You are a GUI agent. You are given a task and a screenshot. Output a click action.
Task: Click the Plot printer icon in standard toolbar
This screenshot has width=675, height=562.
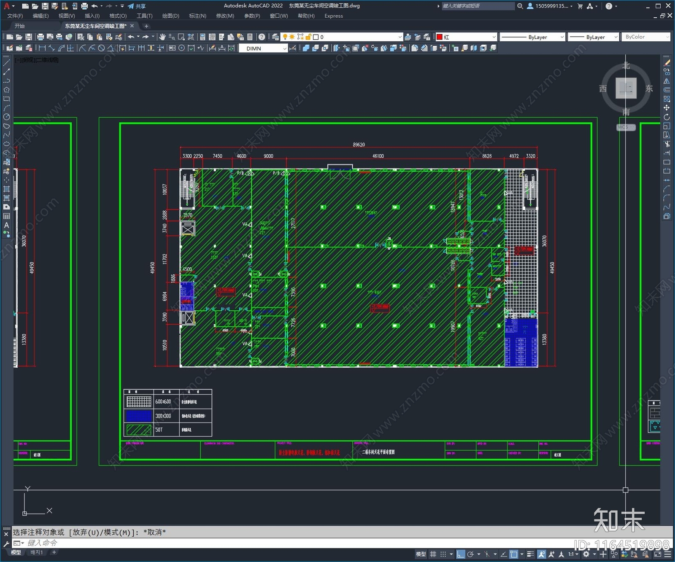40,37
